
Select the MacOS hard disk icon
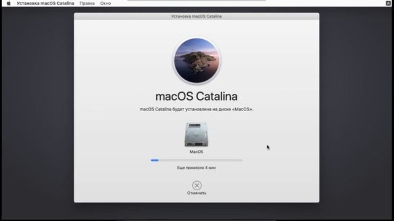196,134
